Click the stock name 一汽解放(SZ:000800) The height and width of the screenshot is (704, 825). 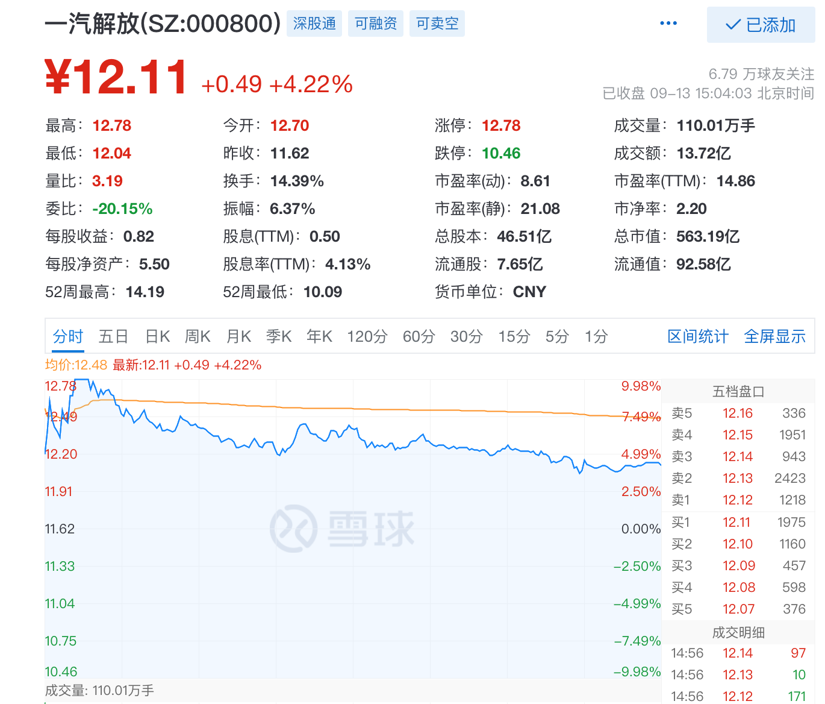160,23
